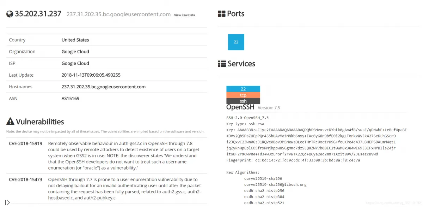Open the CVE-2018-15919 vulnerability entry
Image resolution: width=423 pixels, height=207 pixels.
click(x=26, y=144)
